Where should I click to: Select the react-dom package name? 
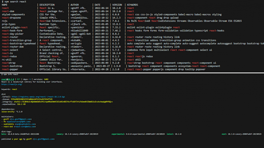[8, 11]
